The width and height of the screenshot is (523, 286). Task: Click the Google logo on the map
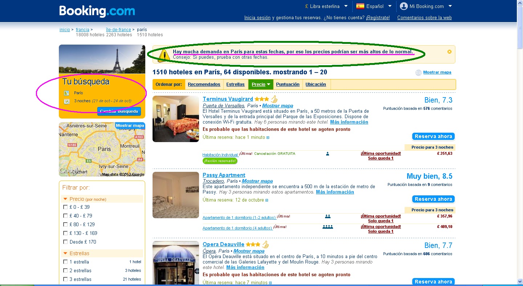pyautogui.click(x=69, y=171)
